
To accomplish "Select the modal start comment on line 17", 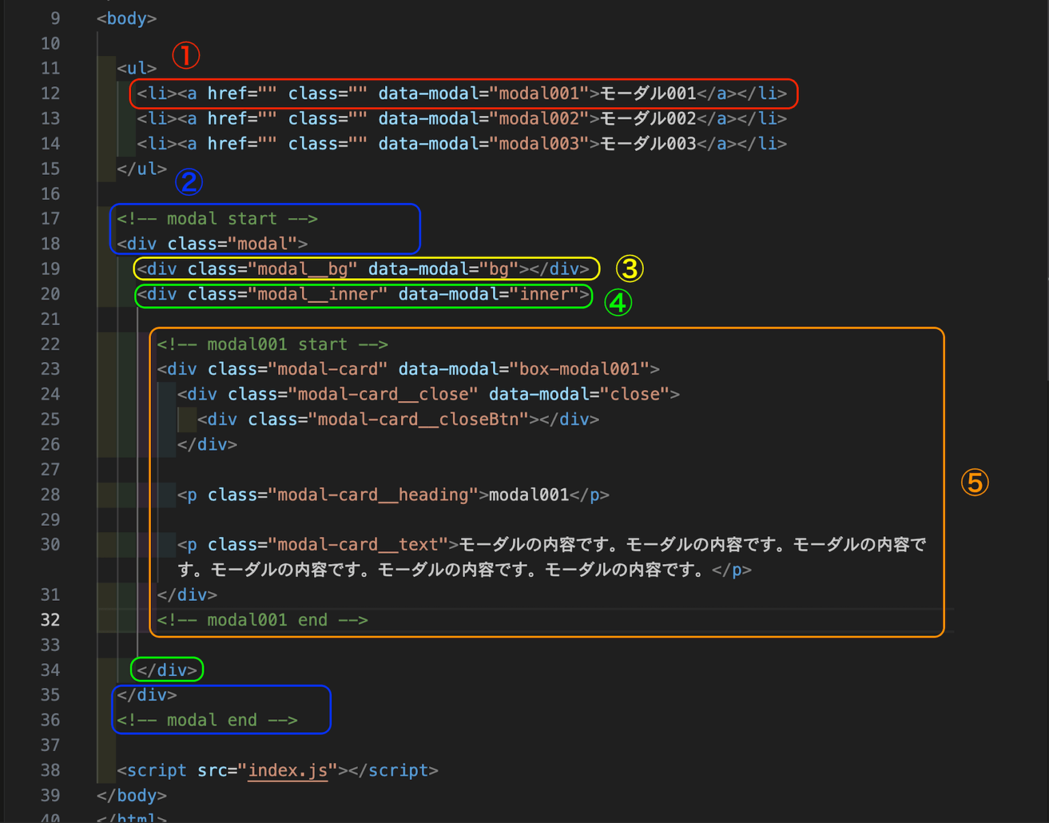I will pyautogui.click(x=217, y=219).
